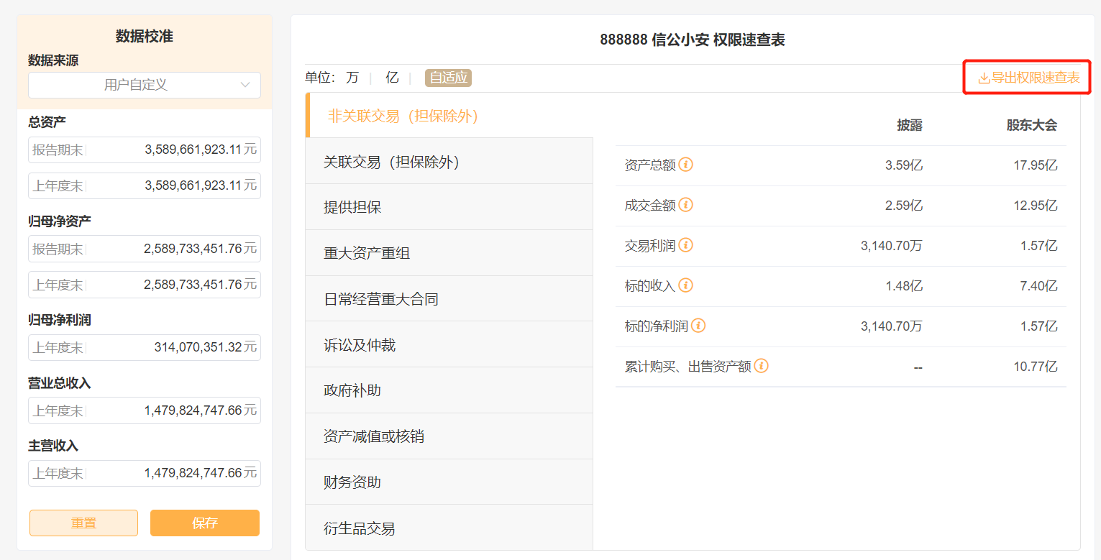Click the 股东大会 column header
1101x560 pixels.
(1032, 125)
